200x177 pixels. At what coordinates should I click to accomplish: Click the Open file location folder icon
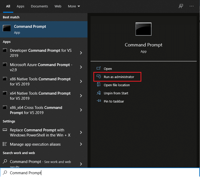99,85
